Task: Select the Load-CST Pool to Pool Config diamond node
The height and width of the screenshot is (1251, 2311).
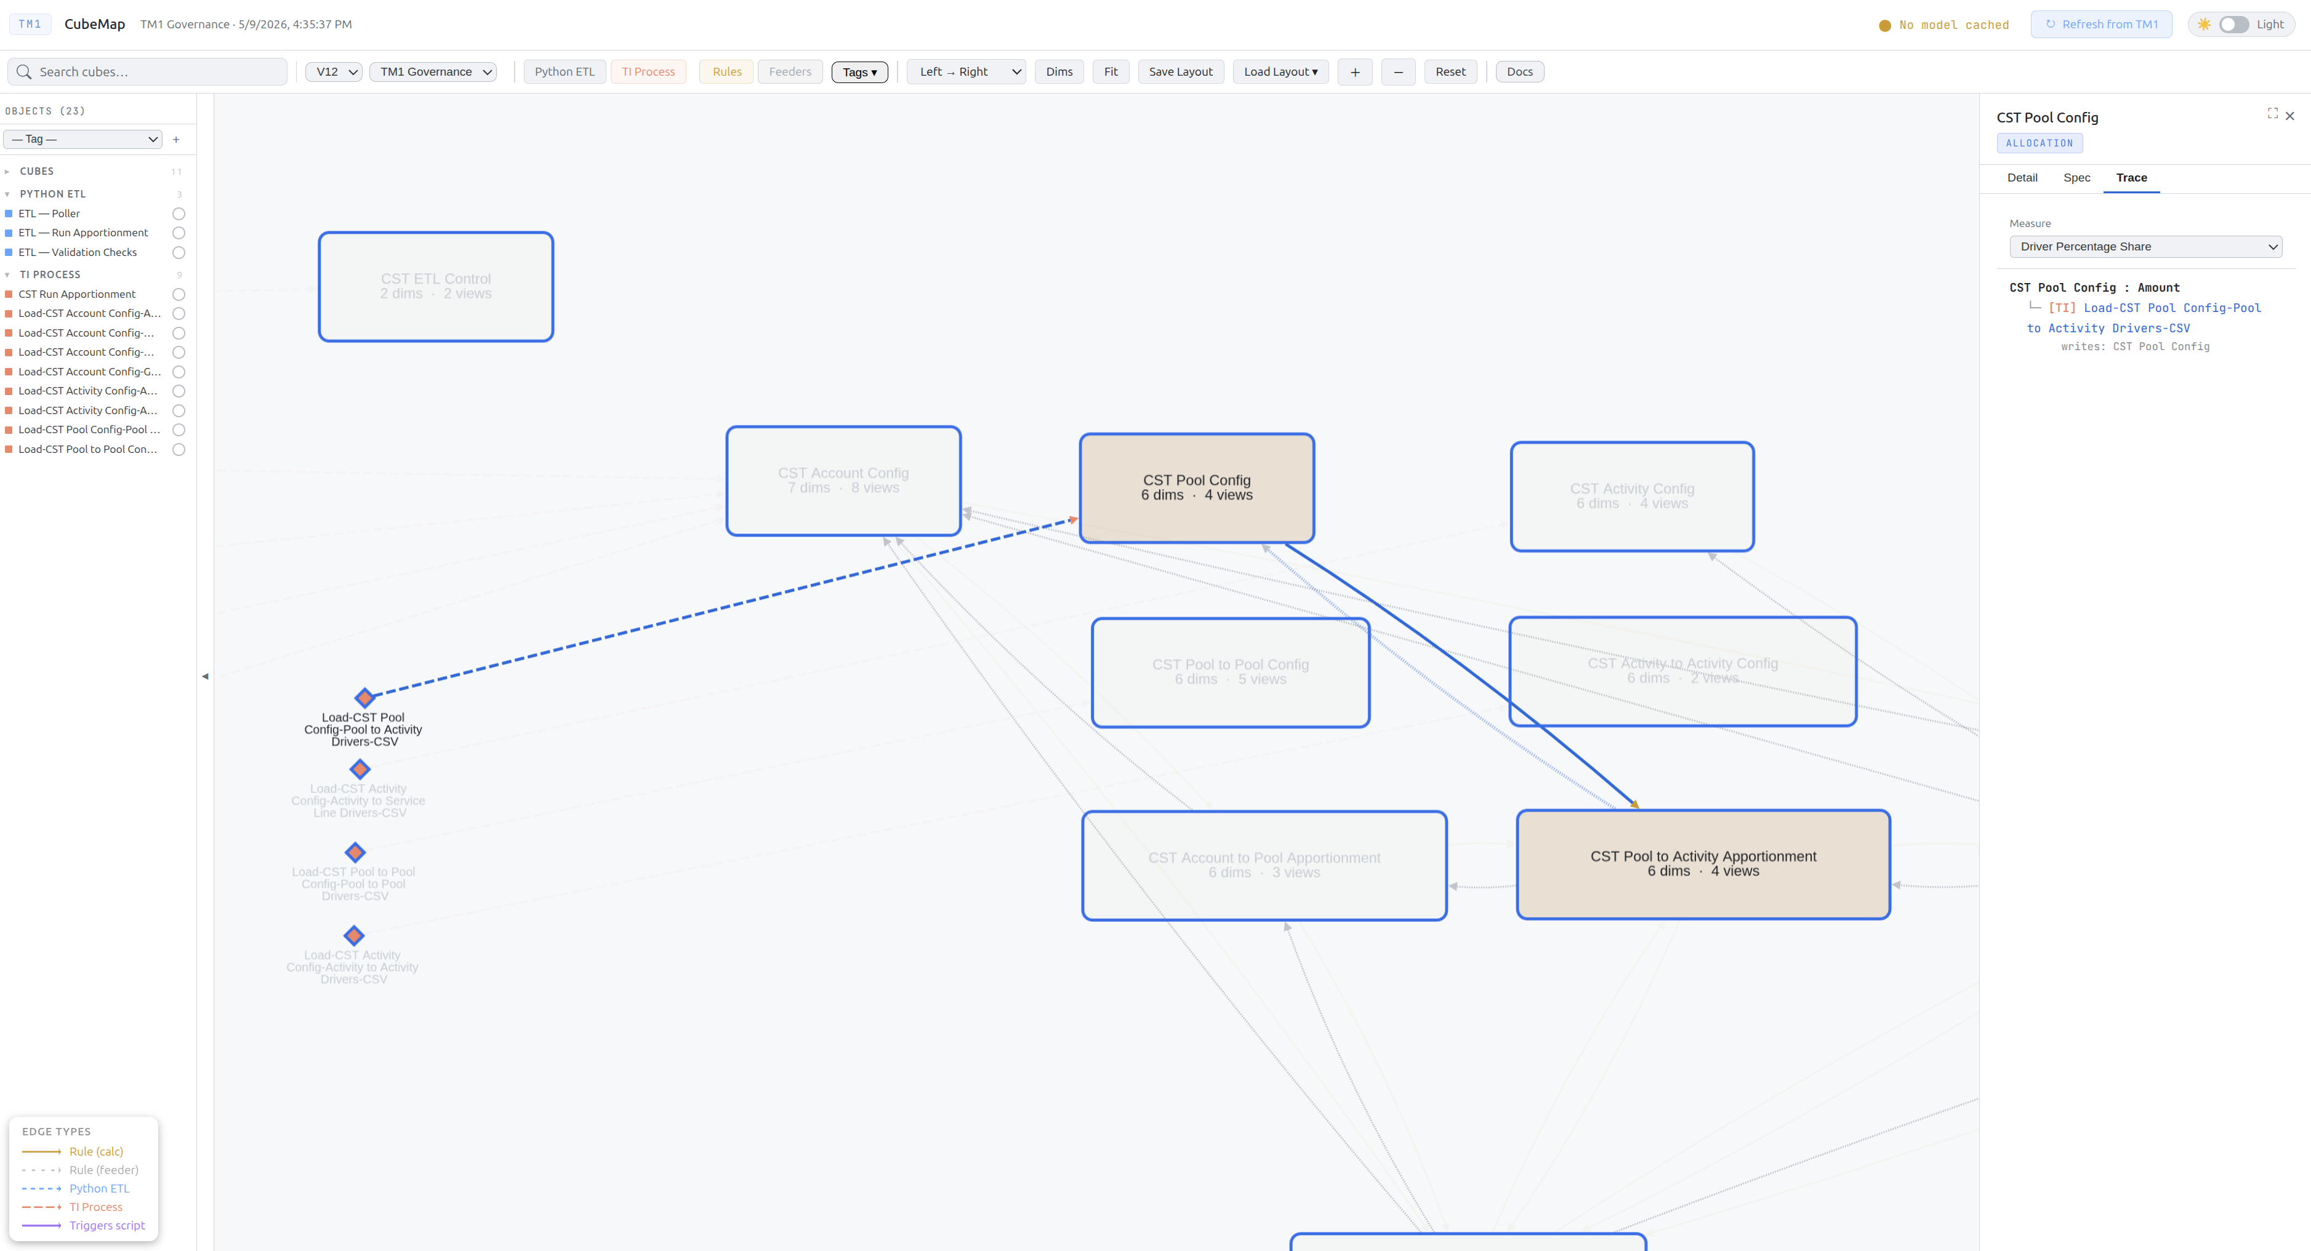Action: 355,852
